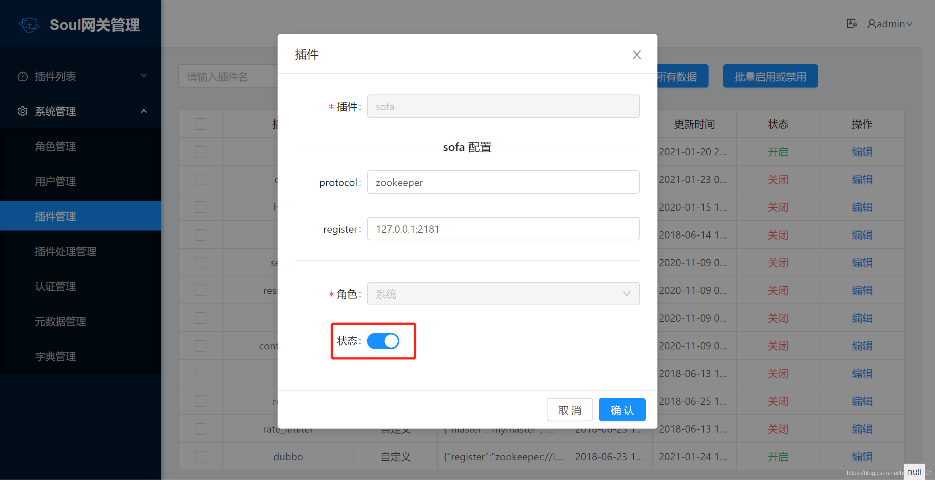
Task: Check the dubbo row checkbox
Action: (x=201, y=457)
